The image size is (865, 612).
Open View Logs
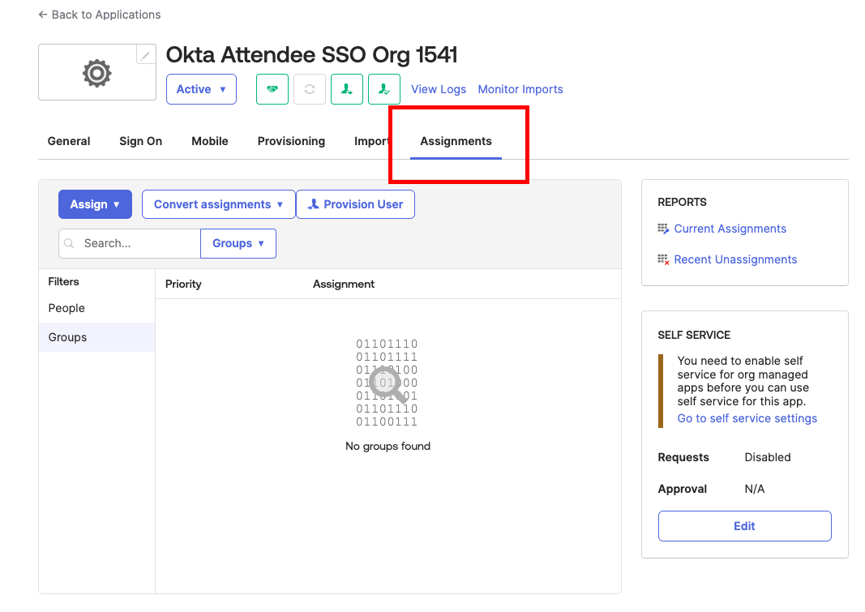tap(439, 89)
